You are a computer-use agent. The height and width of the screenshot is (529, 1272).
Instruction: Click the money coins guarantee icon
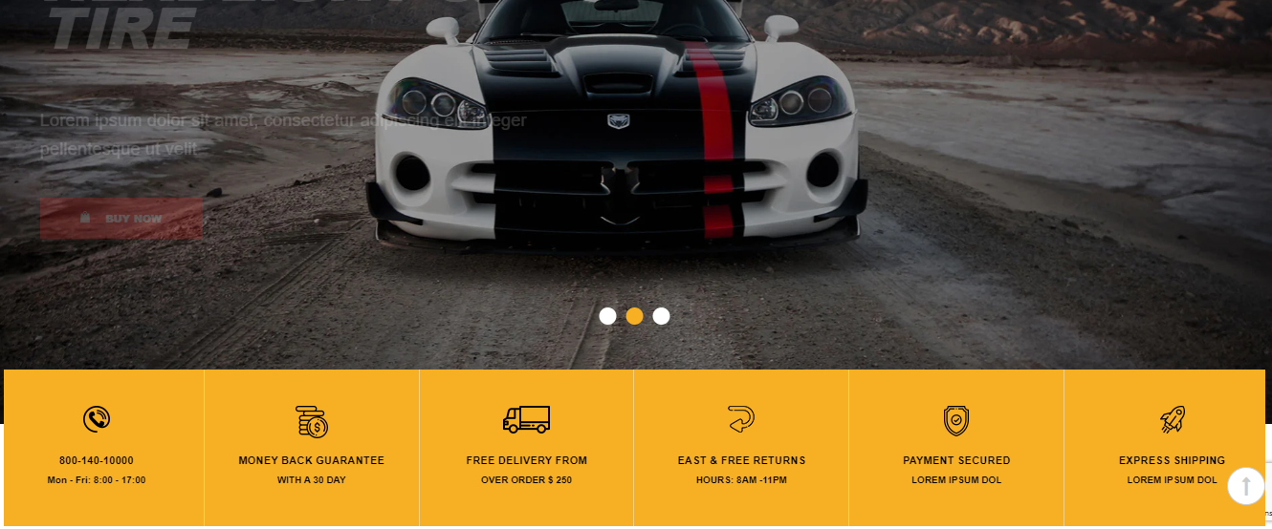coord(312,421)
